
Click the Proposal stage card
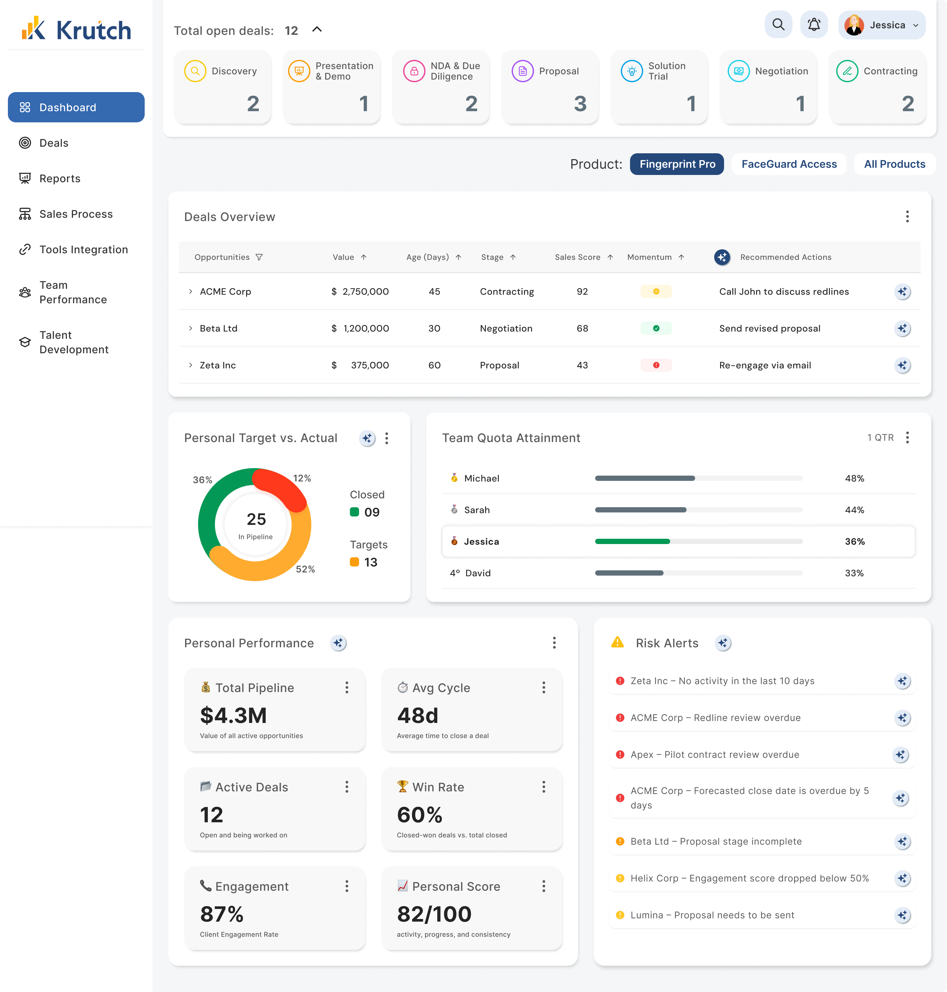549,87
